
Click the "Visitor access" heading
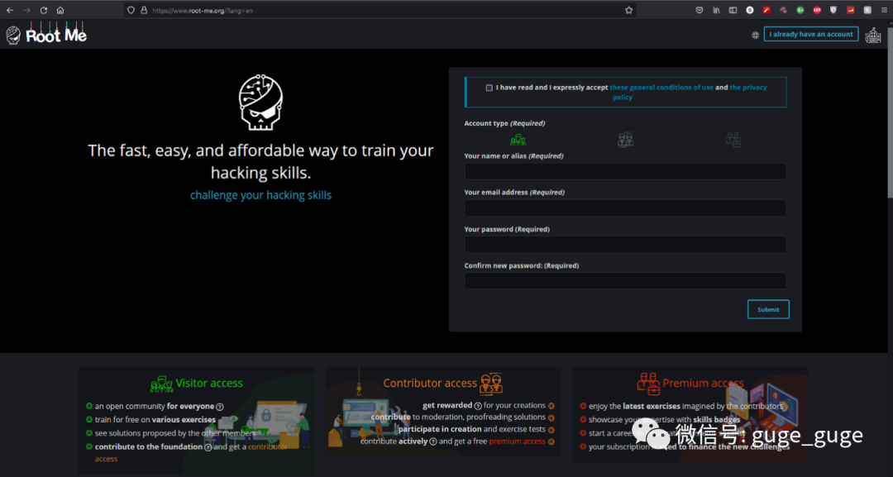point(209,383)
